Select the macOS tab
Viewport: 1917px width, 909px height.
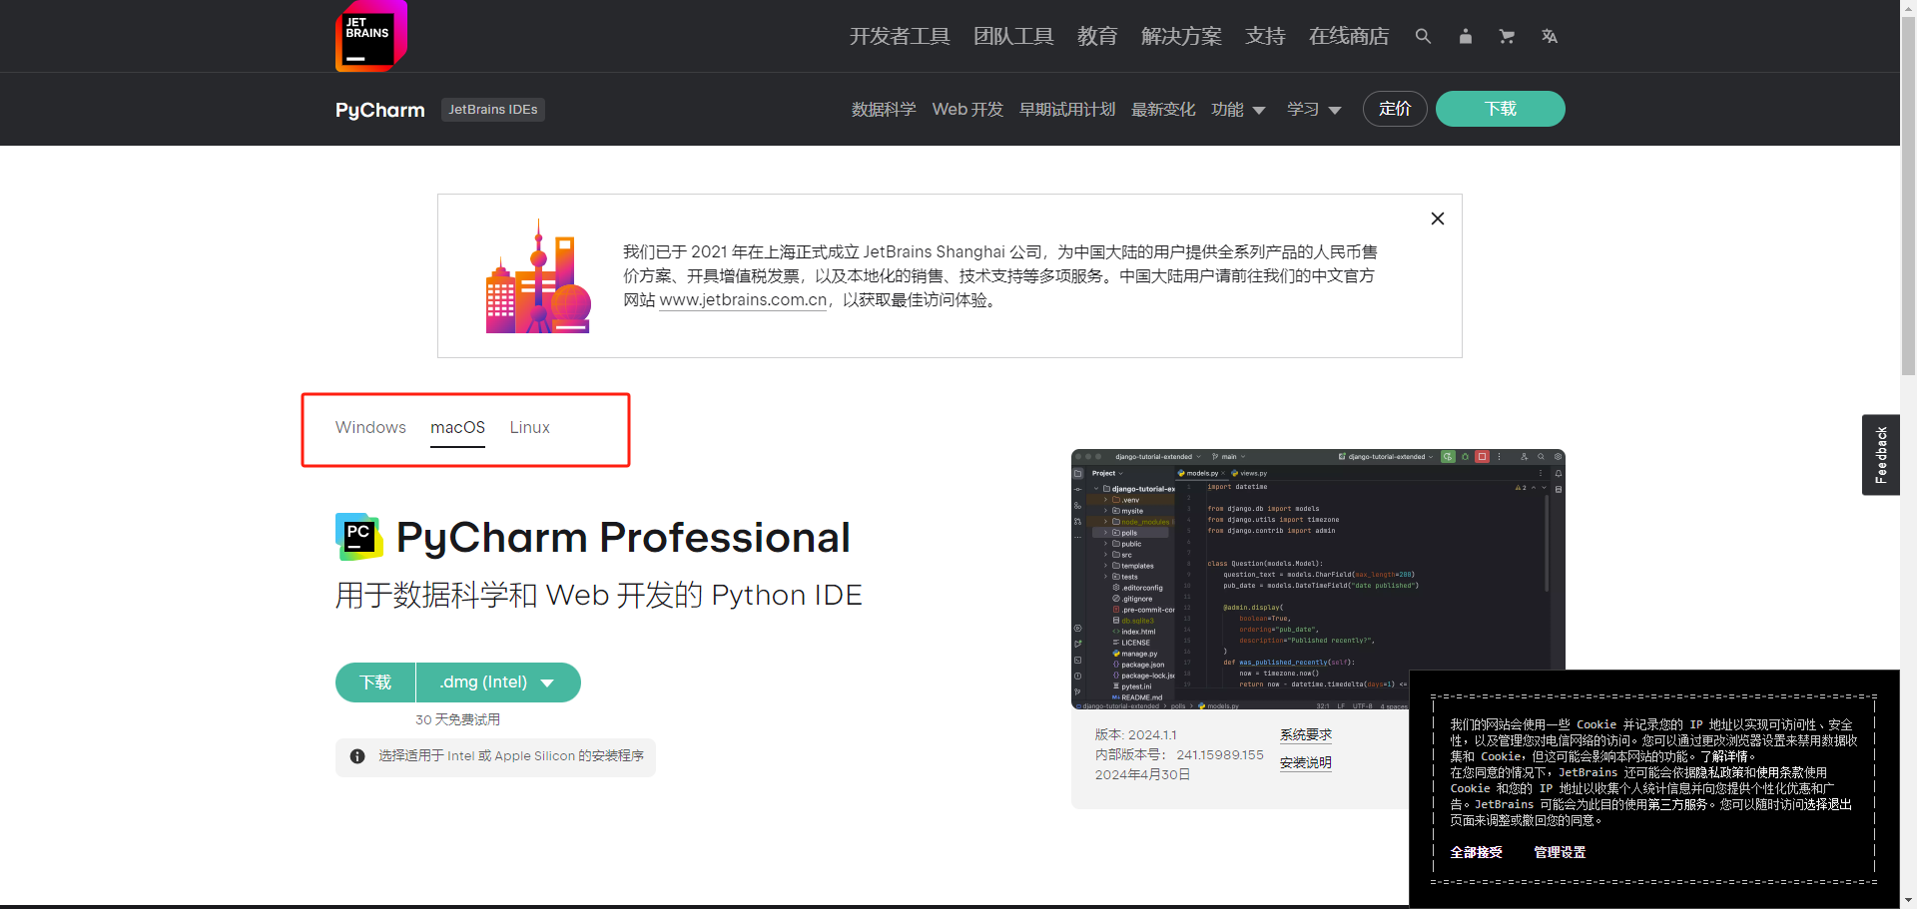click(x=457, y=427)
